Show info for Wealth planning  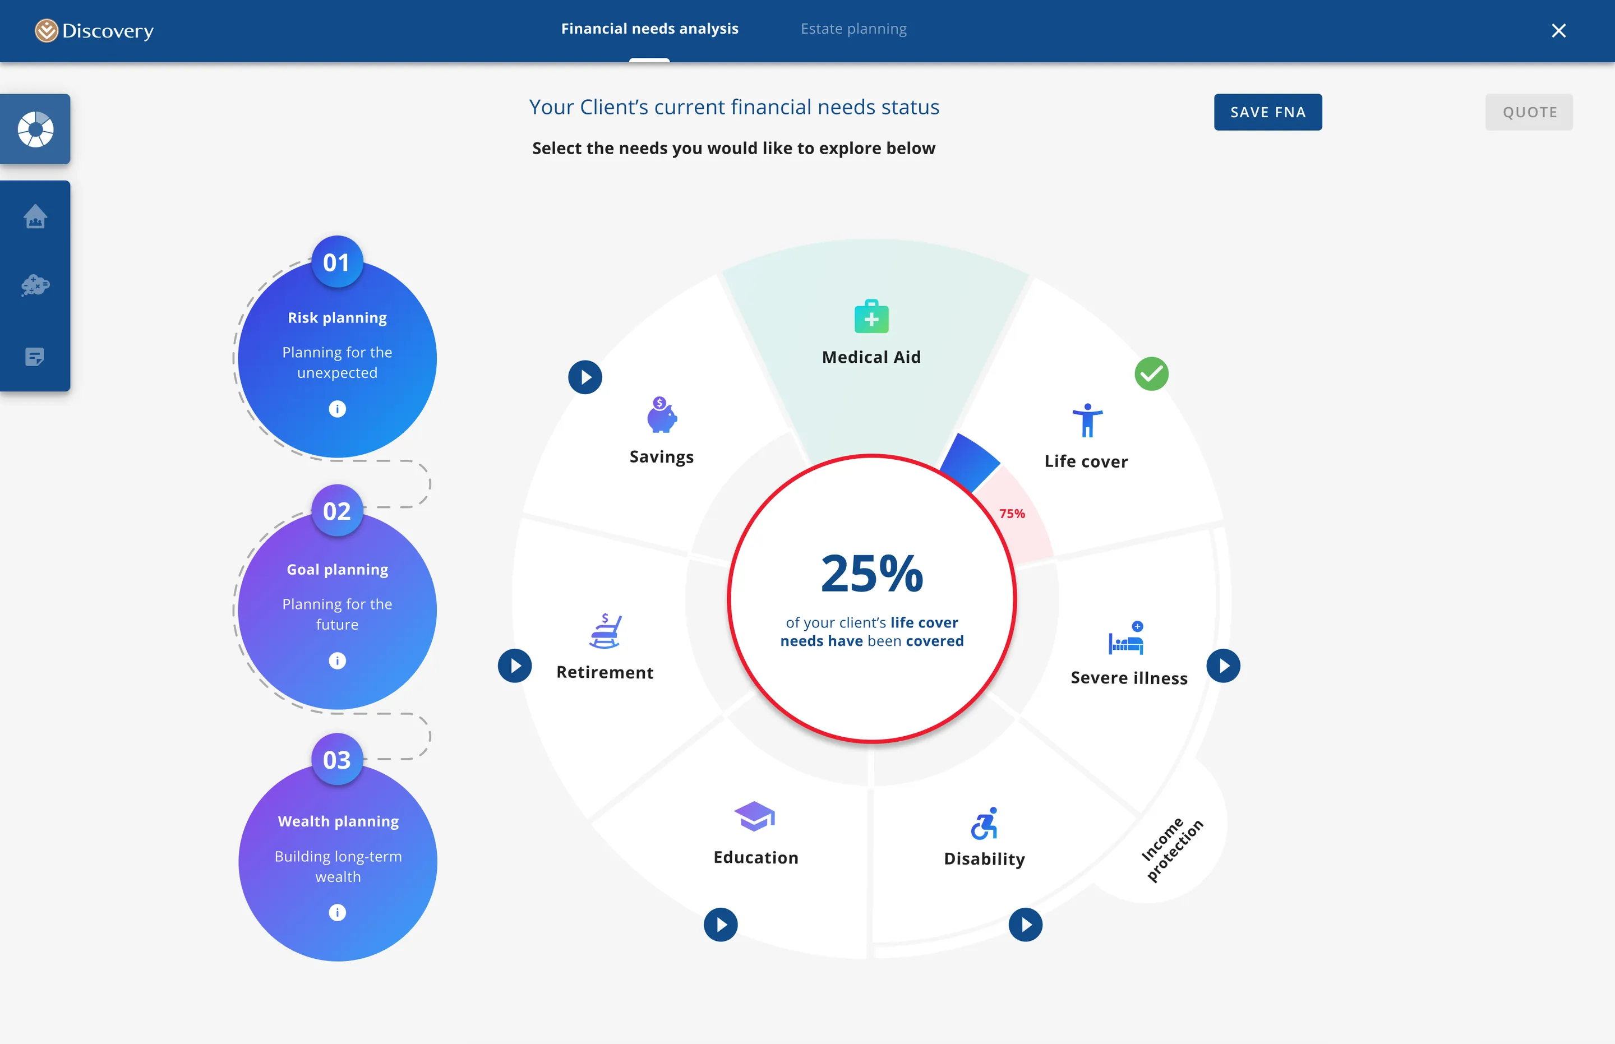tap(337, 912)
